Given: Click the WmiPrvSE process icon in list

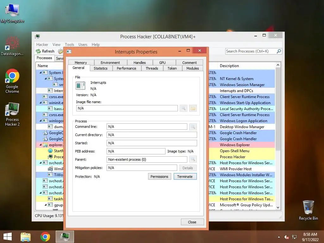Looking at the screenshot, I should (50, 169).
